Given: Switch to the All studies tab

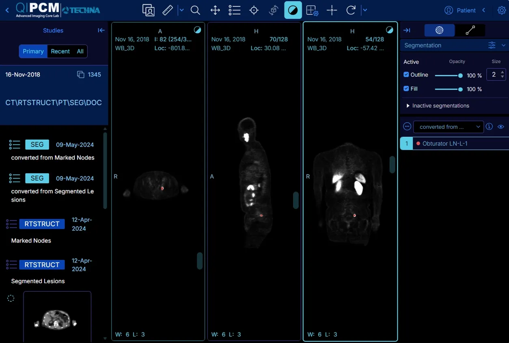Looking at the screenshot, I should pyautogui.click(x=80, y=51).
